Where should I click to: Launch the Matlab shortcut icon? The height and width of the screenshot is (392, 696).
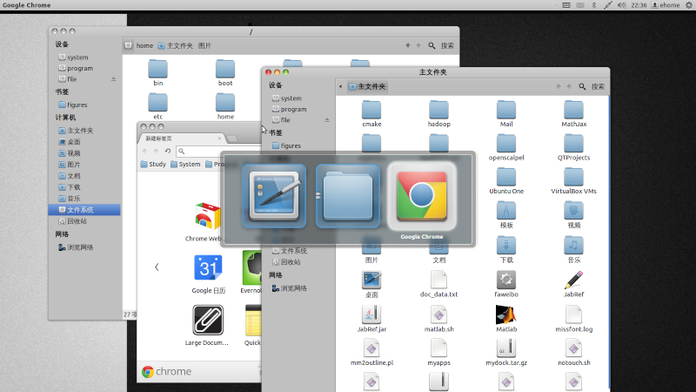pos(506,319)
